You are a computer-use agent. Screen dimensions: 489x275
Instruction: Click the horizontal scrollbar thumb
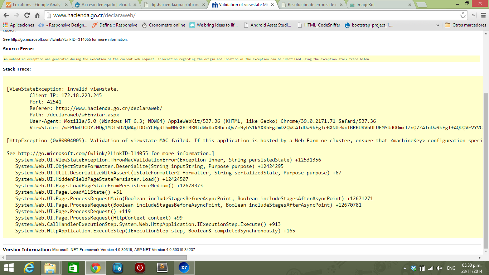point(96,257)
